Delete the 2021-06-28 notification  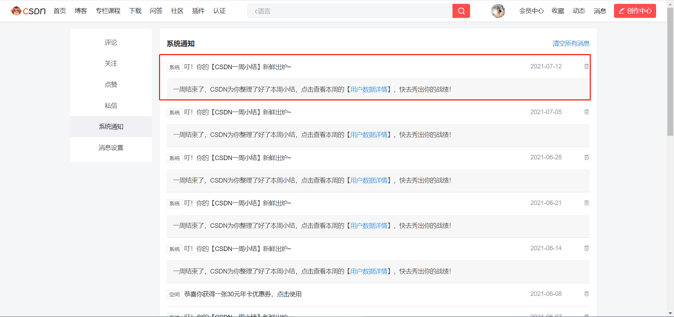click(x=586, y=157)
